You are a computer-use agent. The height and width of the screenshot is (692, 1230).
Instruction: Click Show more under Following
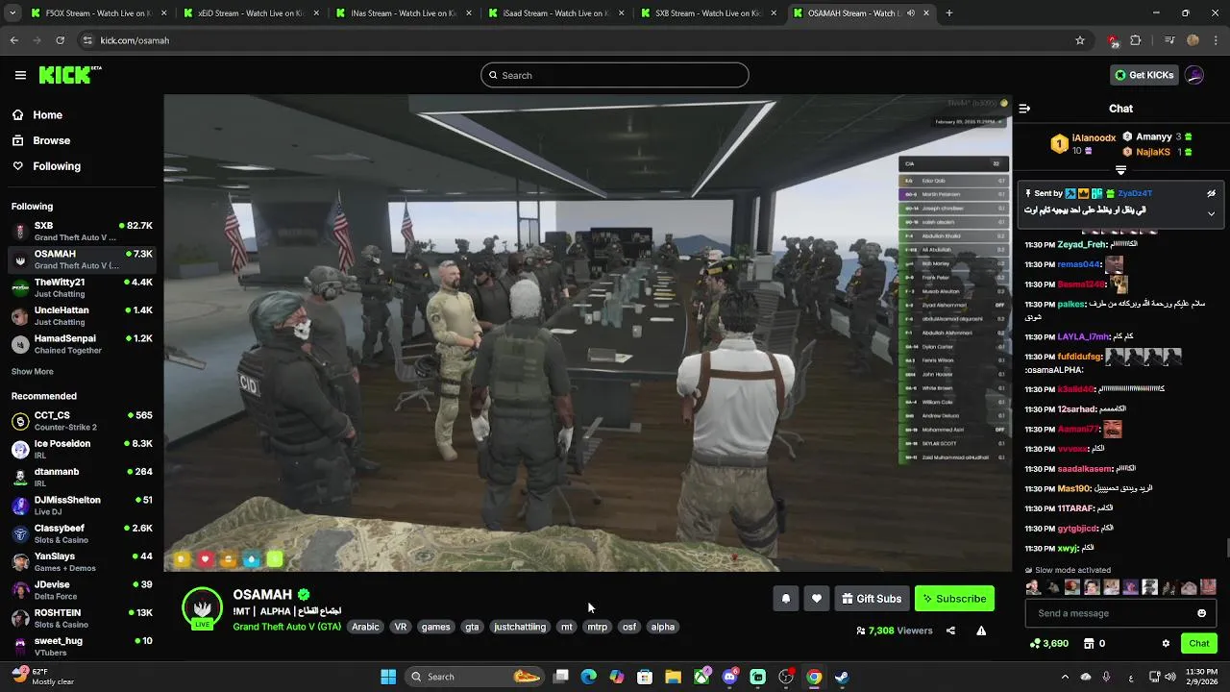[x=33, y=372]
